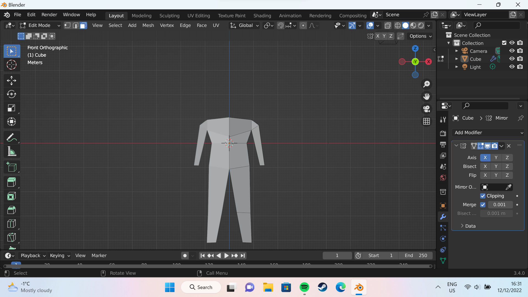Switch to vertex select mode

coord(68,26)
